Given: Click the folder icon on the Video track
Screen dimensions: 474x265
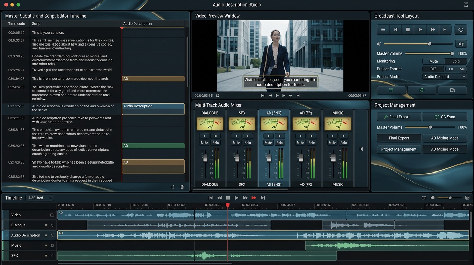Looking at the screenshot, I should (52, 215).
